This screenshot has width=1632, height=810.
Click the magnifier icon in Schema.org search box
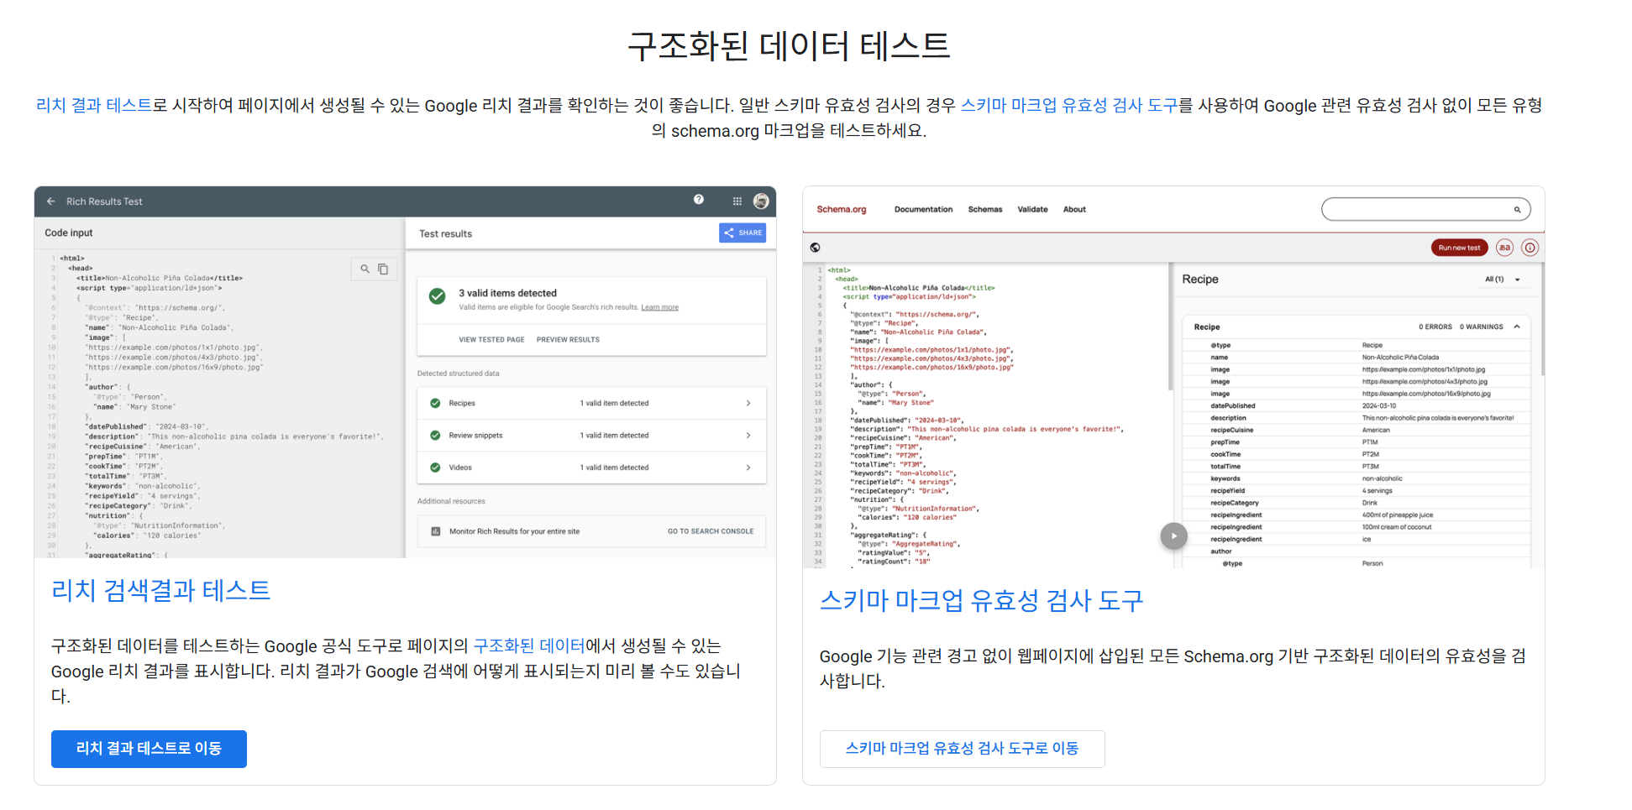[x=1518, y=210]
